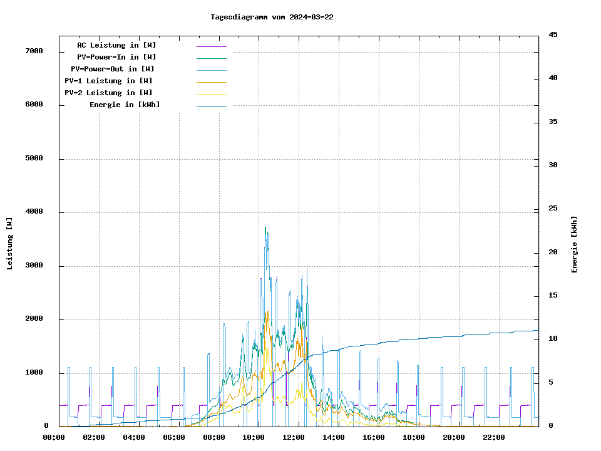Screen dimensions: 601x451
Task: Select the Energie in kWh legend label
Action: click(x=124, y=105)
